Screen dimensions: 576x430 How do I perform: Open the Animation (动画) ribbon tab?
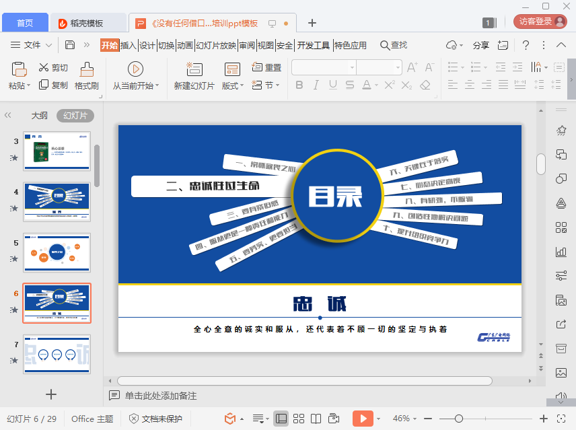185,45
